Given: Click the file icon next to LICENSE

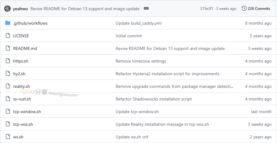Looking at the screenshot, I should click(8, 36).
